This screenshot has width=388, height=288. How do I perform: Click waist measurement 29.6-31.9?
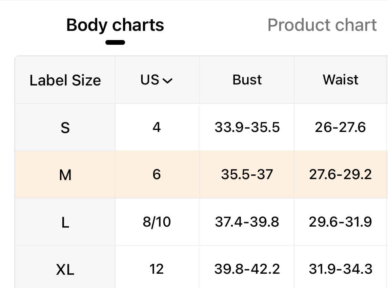340,222
